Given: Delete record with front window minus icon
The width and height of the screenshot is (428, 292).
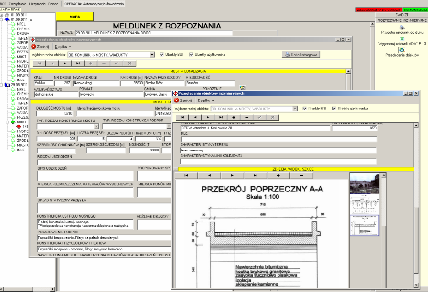Looking at the screenshot, I should pos(246,117).
